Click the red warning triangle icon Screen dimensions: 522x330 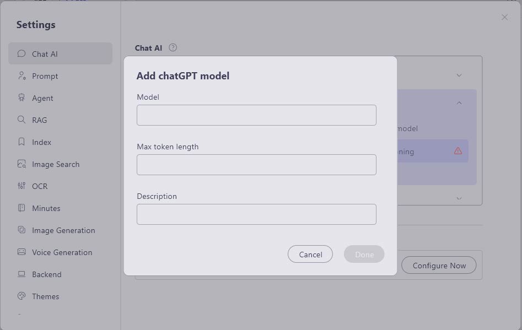(458, 151)
